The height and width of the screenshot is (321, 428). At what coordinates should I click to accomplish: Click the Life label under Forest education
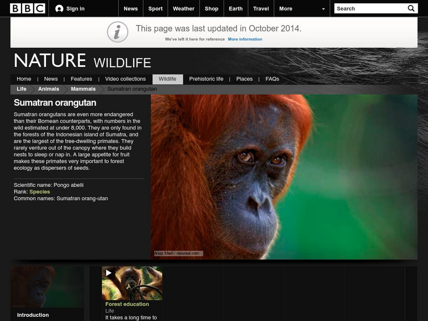[x=110, y=311]
